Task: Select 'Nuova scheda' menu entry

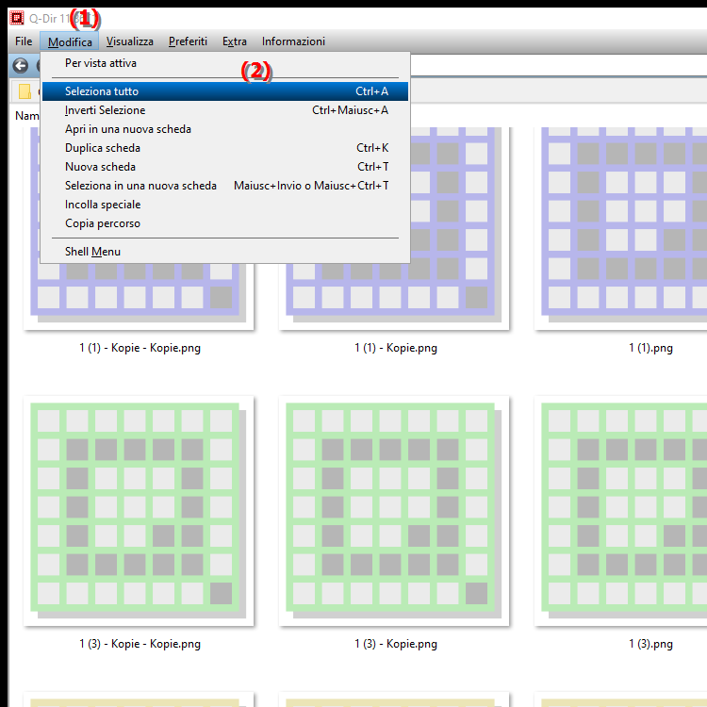Action: click(x=225, y=167)
